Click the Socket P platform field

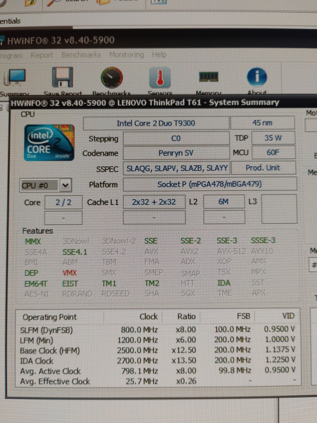pos(210,184)
